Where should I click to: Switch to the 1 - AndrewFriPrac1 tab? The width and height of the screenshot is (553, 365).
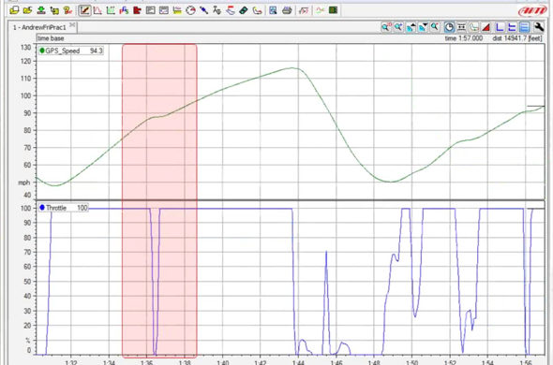click(x=39, y=27)
